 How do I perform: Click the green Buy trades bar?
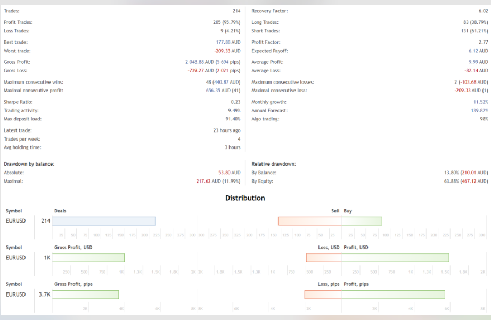(362, 221)
